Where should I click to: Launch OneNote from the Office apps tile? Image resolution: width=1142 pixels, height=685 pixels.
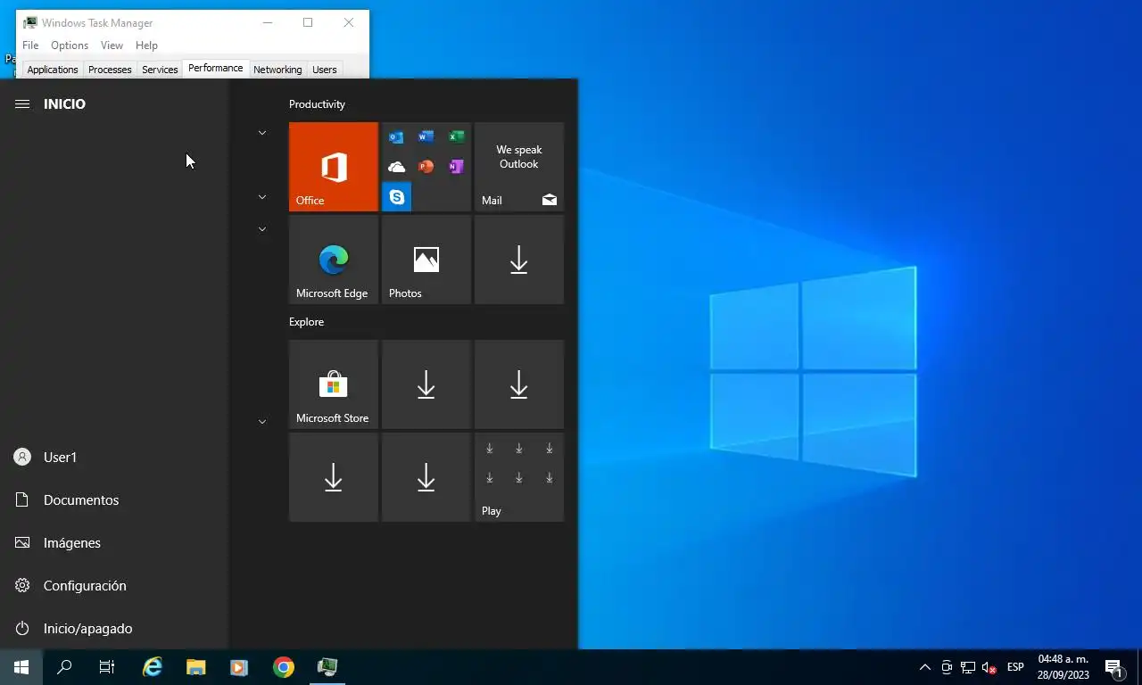(x=456, y=167)
